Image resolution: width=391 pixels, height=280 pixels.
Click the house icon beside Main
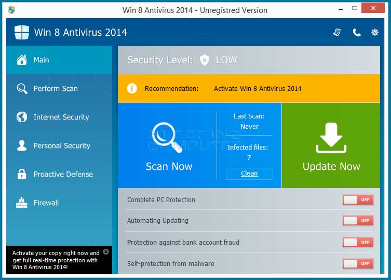point(22,60)
